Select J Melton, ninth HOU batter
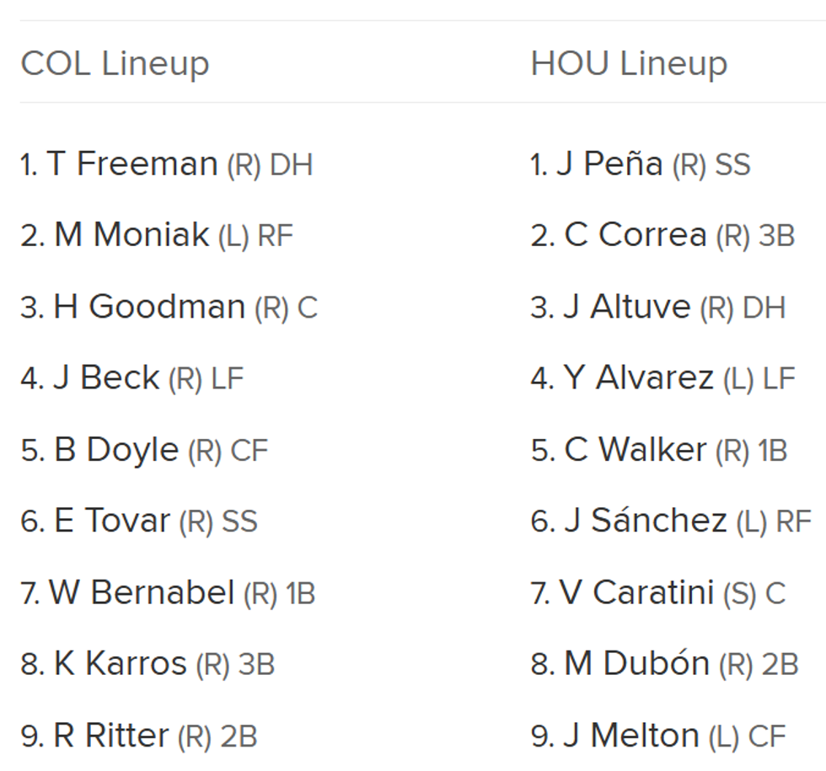Screen dimensions: 826x771 pos(631,736)
